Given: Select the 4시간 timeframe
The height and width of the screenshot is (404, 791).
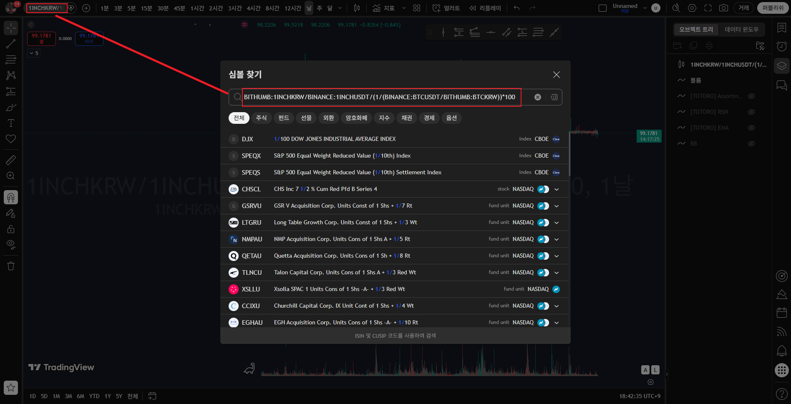Looking at the screenshot, I should pyautogui.click(x=253, y=8).
